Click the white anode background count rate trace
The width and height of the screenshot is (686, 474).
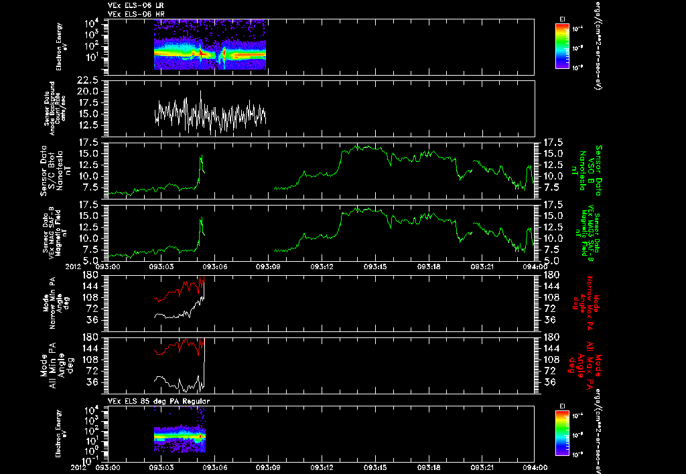pos(210,113)
